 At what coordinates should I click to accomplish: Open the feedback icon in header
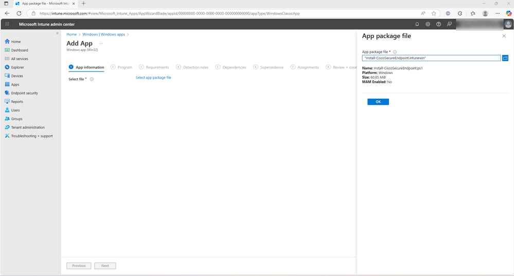(449, 24)
